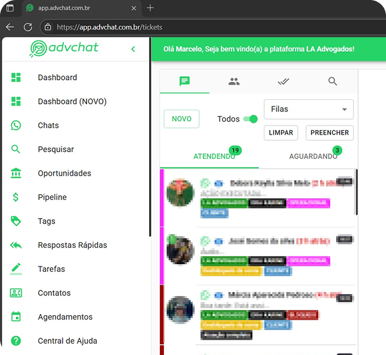This screenshot has width=386, height=355.
Task: Click the PREENCHER button
Action: 330,133
